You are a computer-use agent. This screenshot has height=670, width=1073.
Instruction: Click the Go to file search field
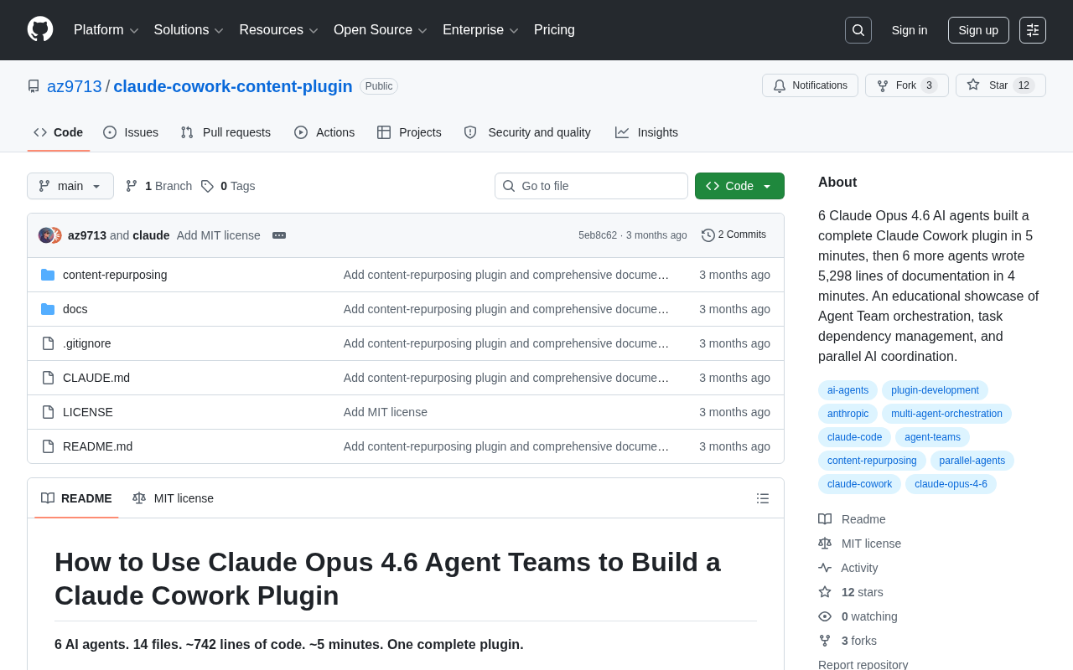pos(591,186)
